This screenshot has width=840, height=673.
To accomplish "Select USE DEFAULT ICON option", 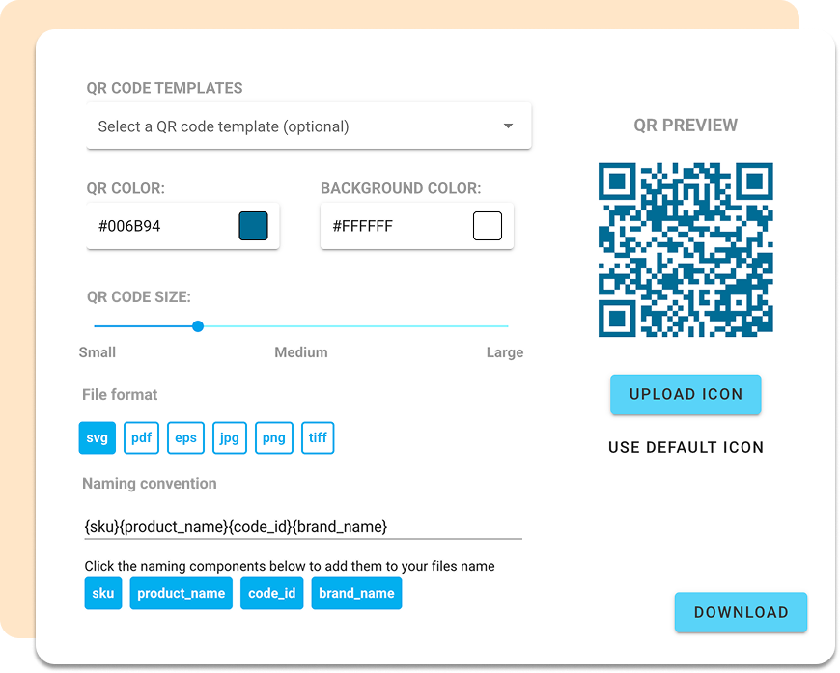I will tap(686, 447).
